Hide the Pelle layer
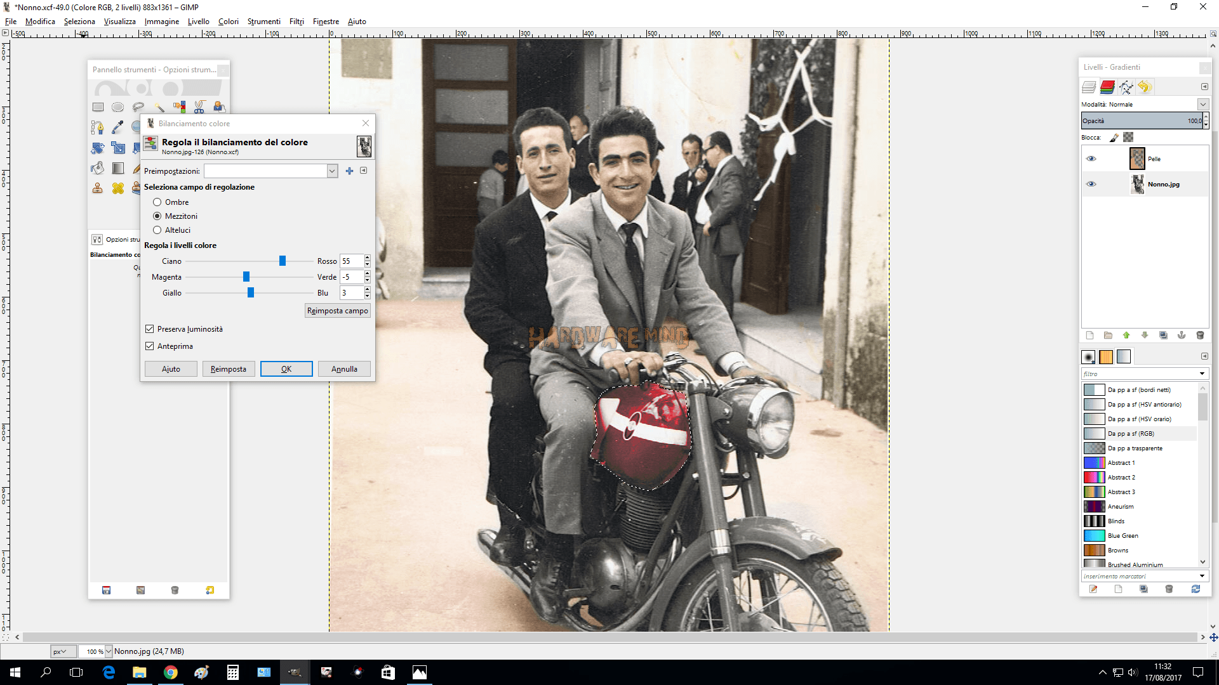This screenshot has height=685, width=1219. point(1091,159)
